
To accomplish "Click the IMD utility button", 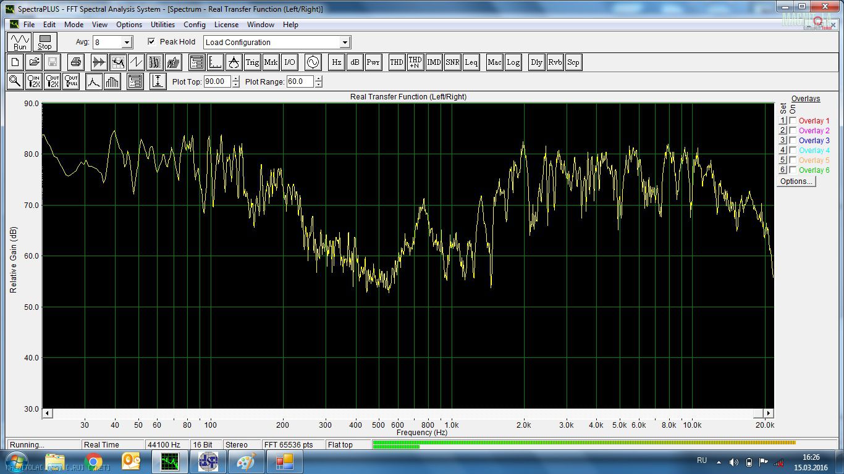I will click(434, 62).
